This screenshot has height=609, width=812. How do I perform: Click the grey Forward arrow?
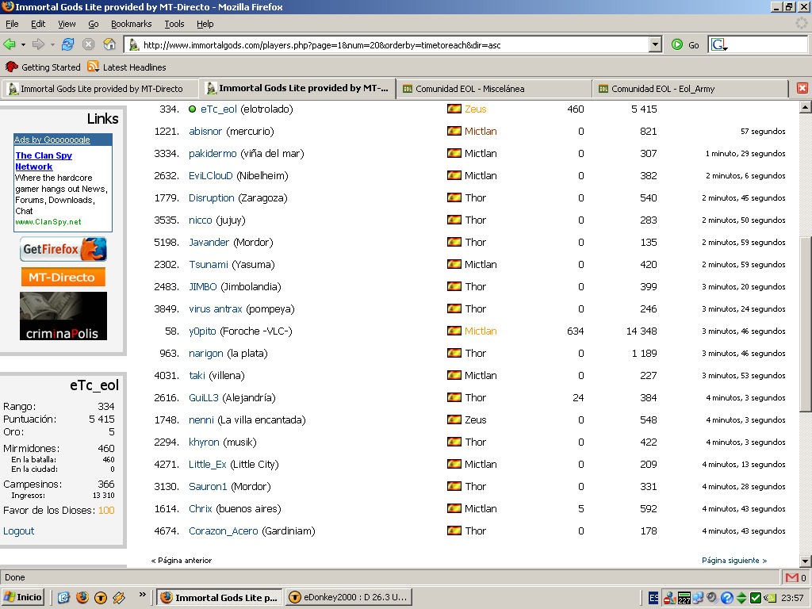tap(38, 44)
